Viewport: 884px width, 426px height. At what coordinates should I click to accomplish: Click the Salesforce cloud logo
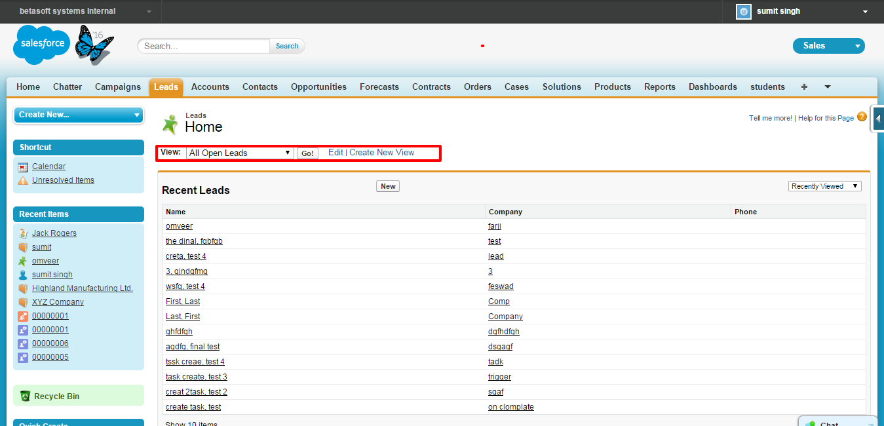click(41, 45)
